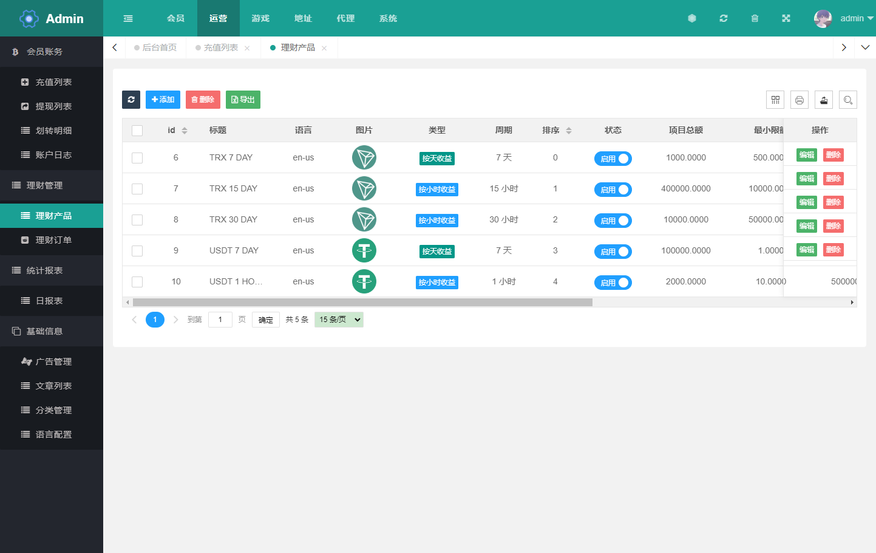Click 删除 for the TRX 15 DAY row

click(834, 179)
